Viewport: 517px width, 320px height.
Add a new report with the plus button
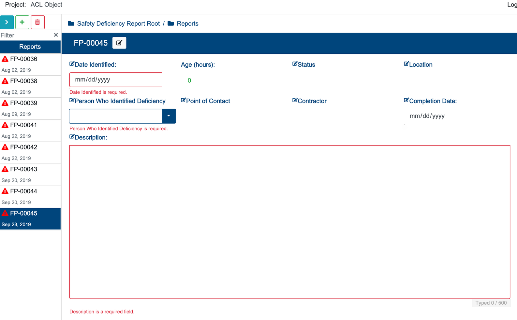[22, 22]
